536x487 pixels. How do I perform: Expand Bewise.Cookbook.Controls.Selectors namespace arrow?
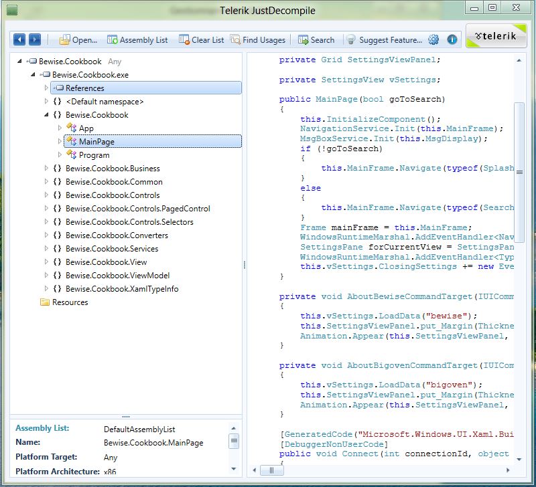coord(46,221)
